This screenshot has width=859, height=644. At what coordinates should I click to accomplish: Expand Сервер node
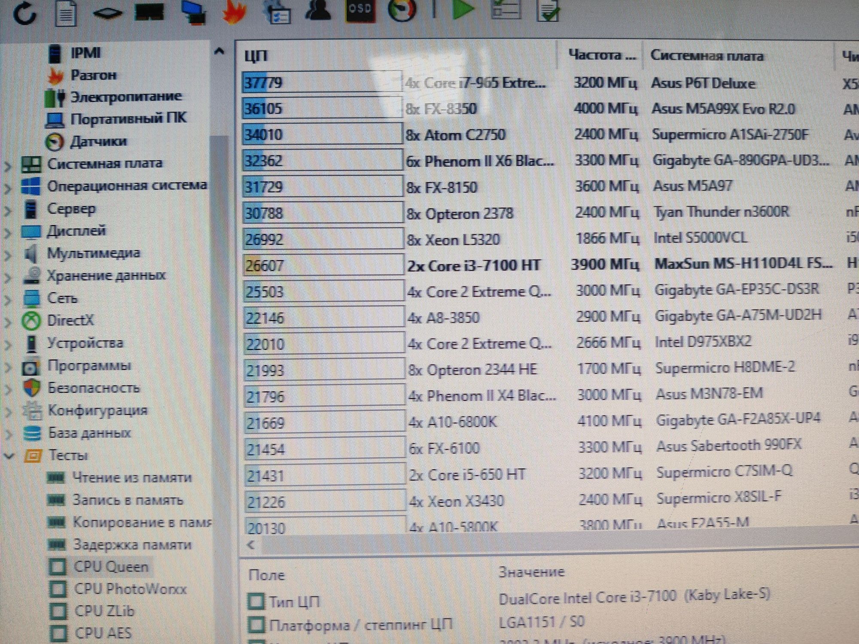7,210
